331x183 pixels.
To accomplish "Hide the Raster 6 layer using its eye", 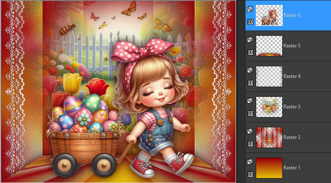I will tap(250, 22).
